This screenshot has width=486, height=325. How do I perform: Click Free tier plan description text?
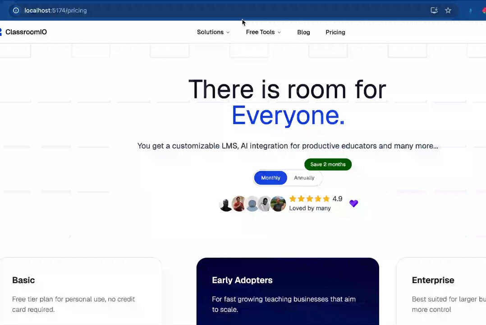(x=73, y=304)
